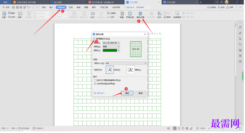245x133 pixels.
Task: Click the Undo arrow icon
Action: click(x=28, y=7)
